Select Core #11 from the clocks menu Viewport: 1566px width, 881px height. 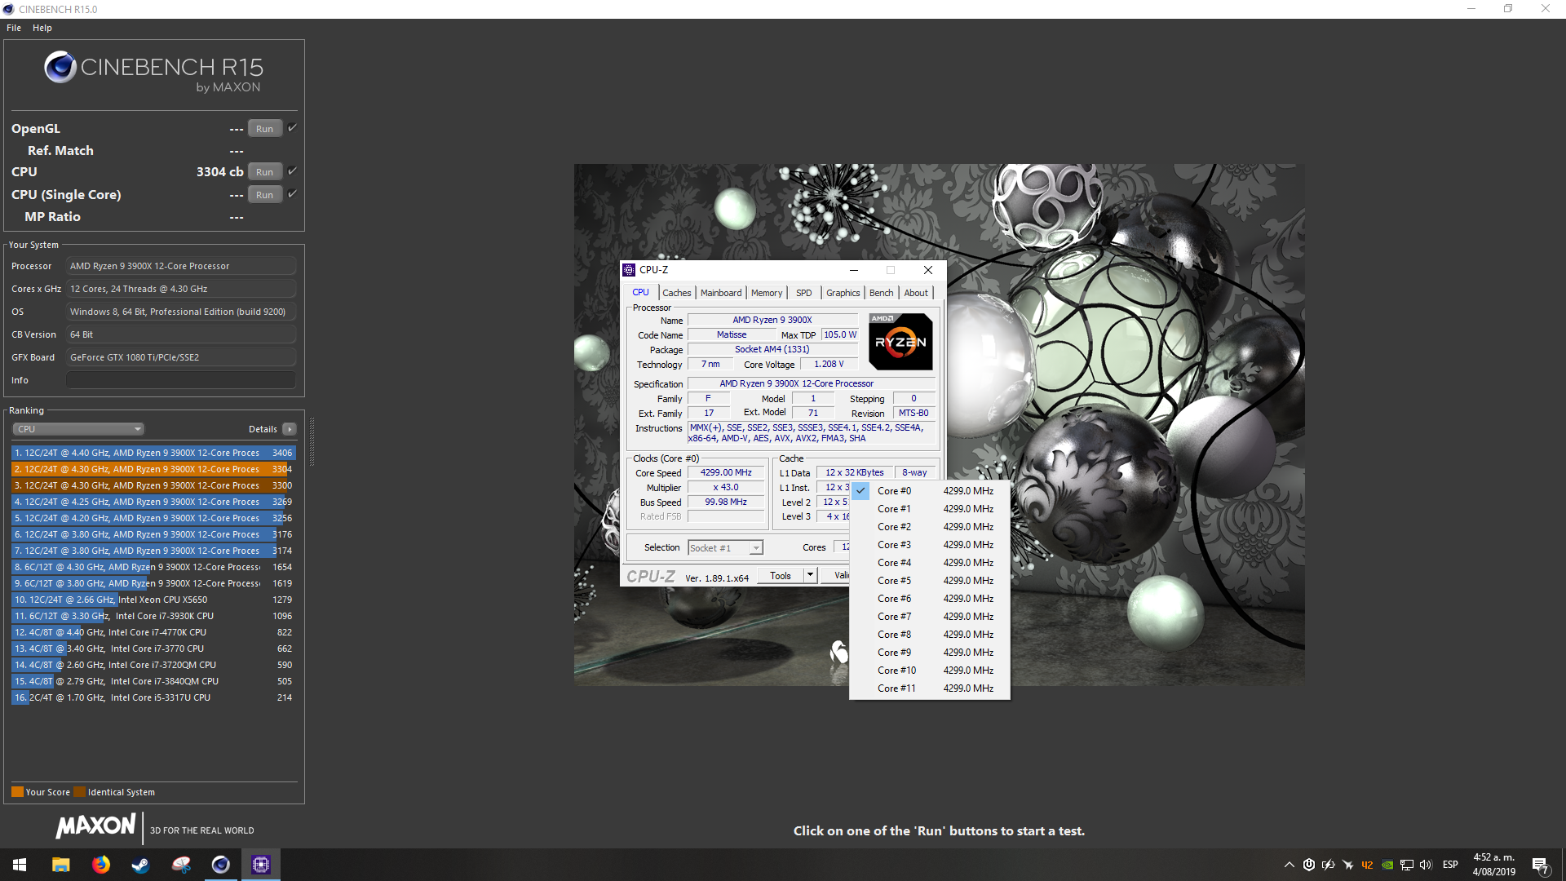coord(930,688)
